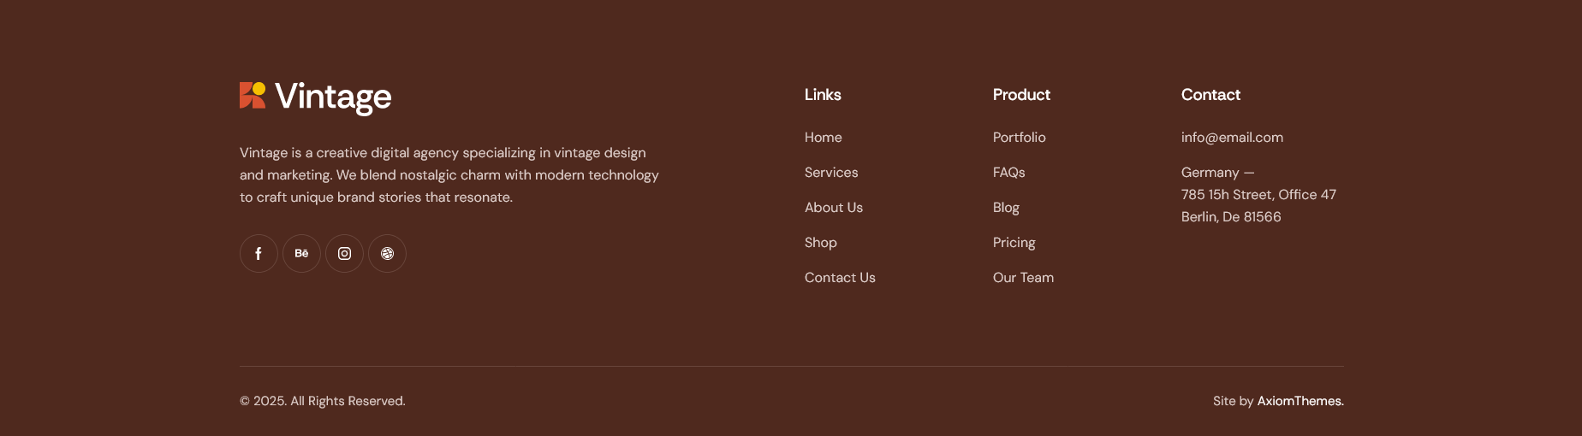1582x436 pixels.
Task: Visit the About Us page link
Action: 834,208
